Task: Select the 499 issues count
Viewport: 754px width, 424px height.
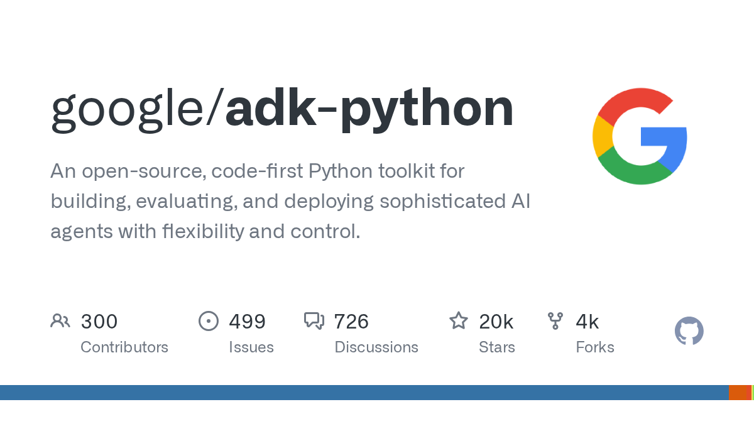Action: point(248,322)
